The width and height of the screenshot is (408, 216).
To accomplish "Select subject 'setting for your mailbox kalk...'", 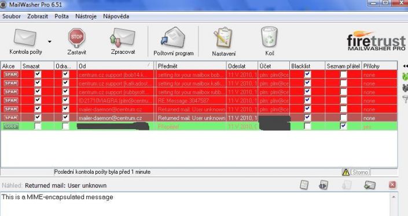I will click(190, 83).
